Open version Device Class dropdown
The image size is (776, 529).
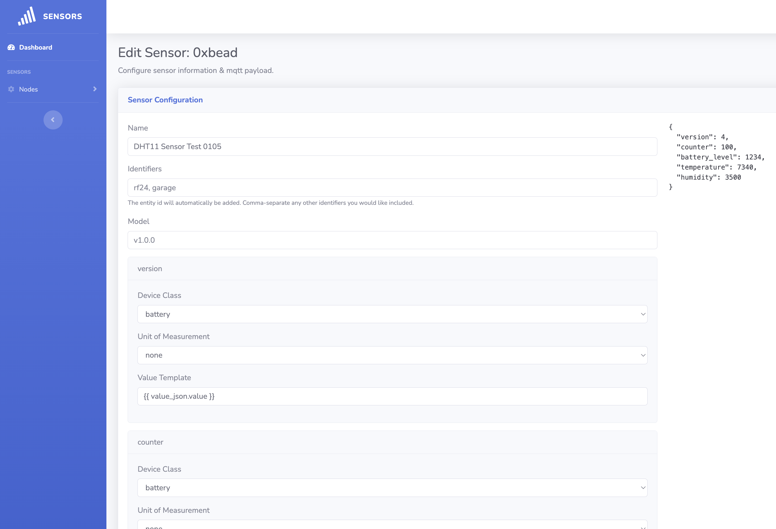(392, 314)
